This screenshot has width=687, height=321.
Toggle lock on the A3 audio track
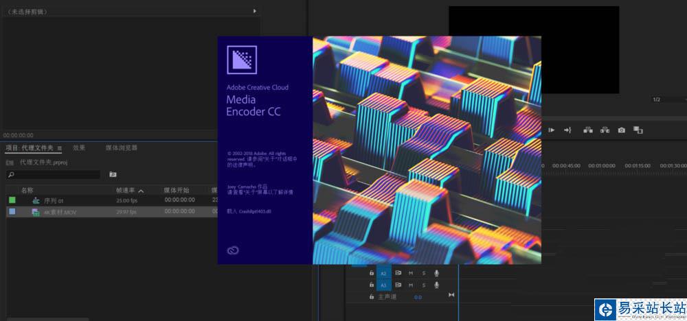click(372, 285)
